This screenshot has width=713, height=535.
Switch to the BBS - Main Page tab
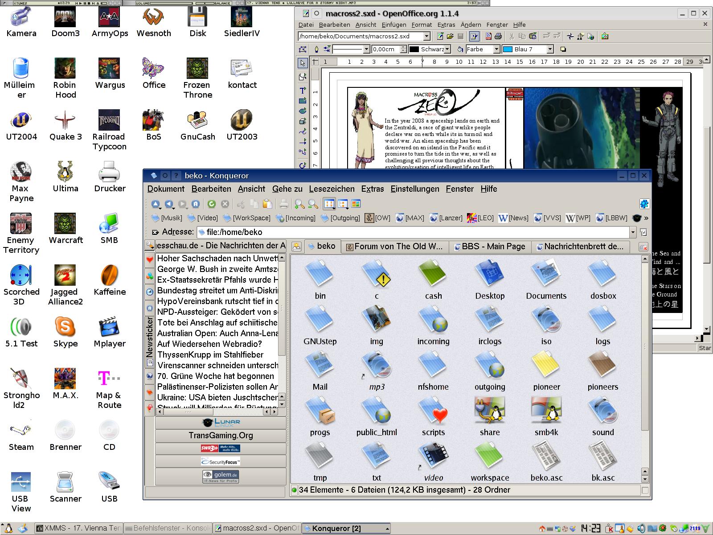coord(489,247)
